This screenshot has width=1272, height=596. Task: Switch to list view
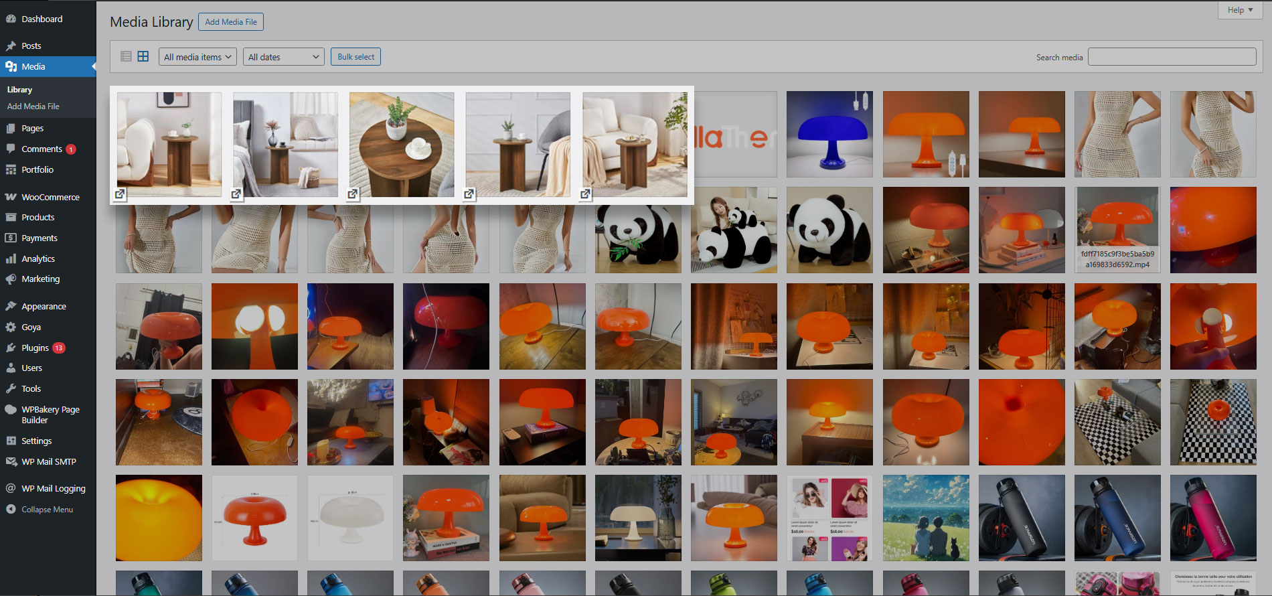coord(126,56)
